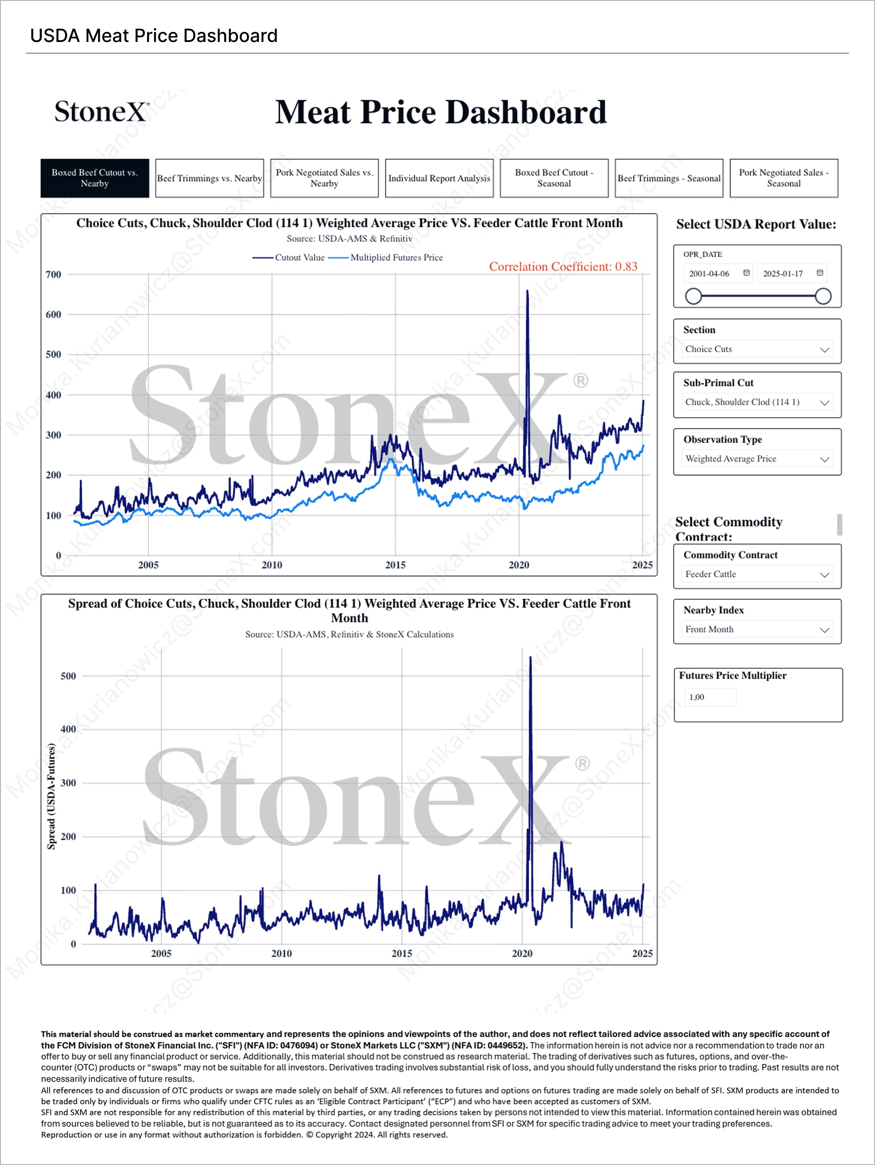Open Boxed Beef Cutout - Seasonal tab

point(554,178)
